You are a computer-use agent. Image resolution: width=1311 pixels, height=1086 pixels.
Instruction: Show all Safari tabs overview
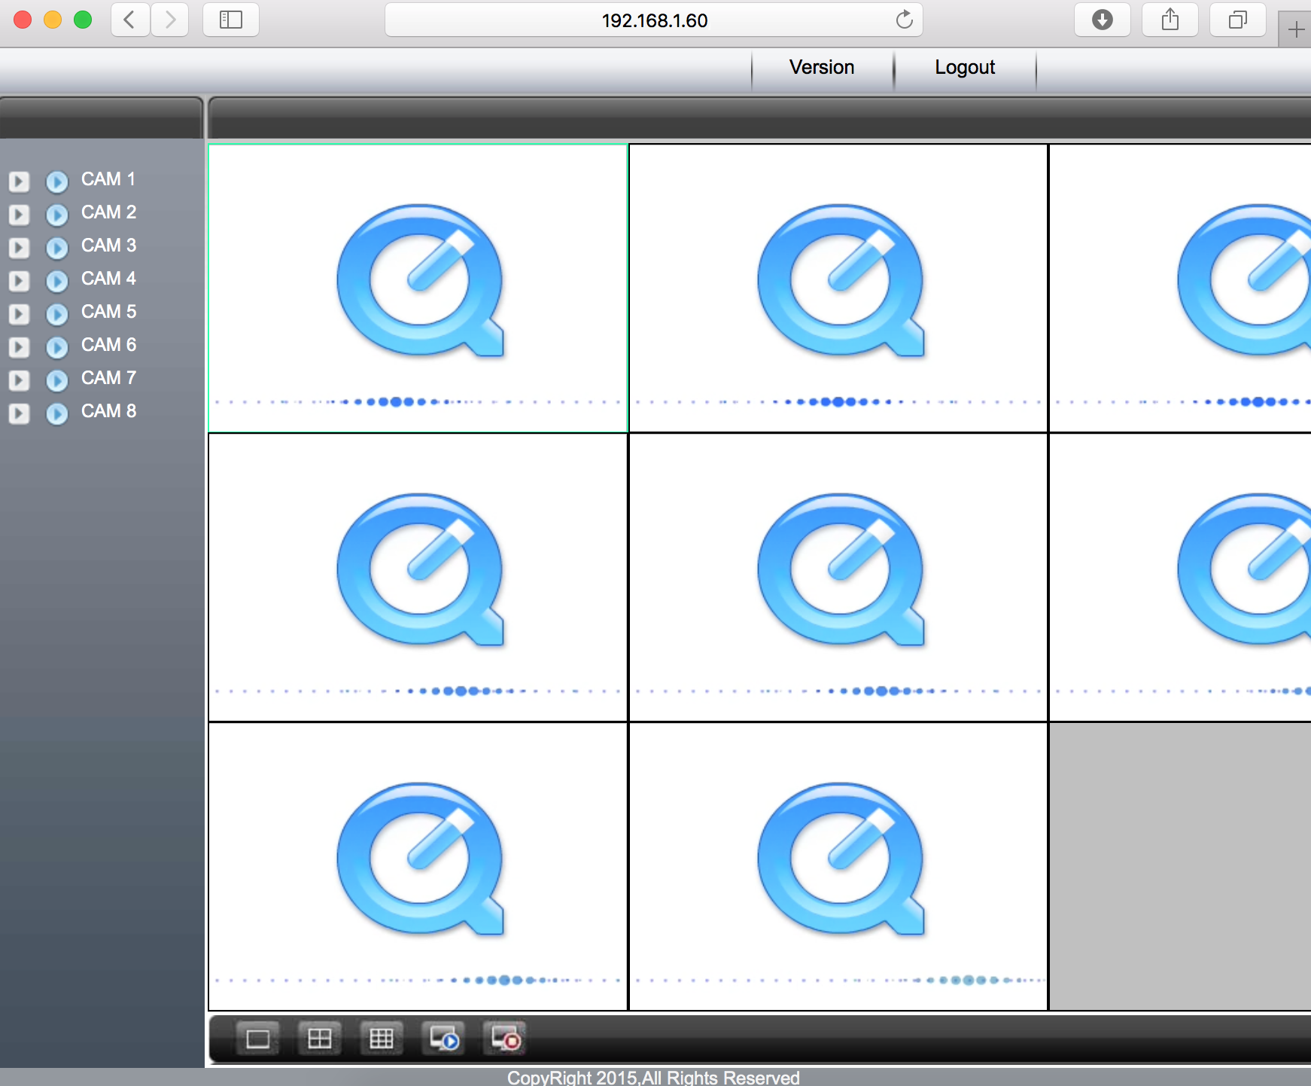coord(1238,20)
